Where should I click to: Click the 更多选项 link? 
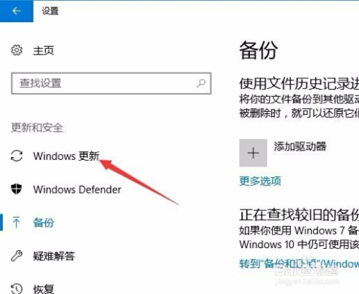pos(261,181)
